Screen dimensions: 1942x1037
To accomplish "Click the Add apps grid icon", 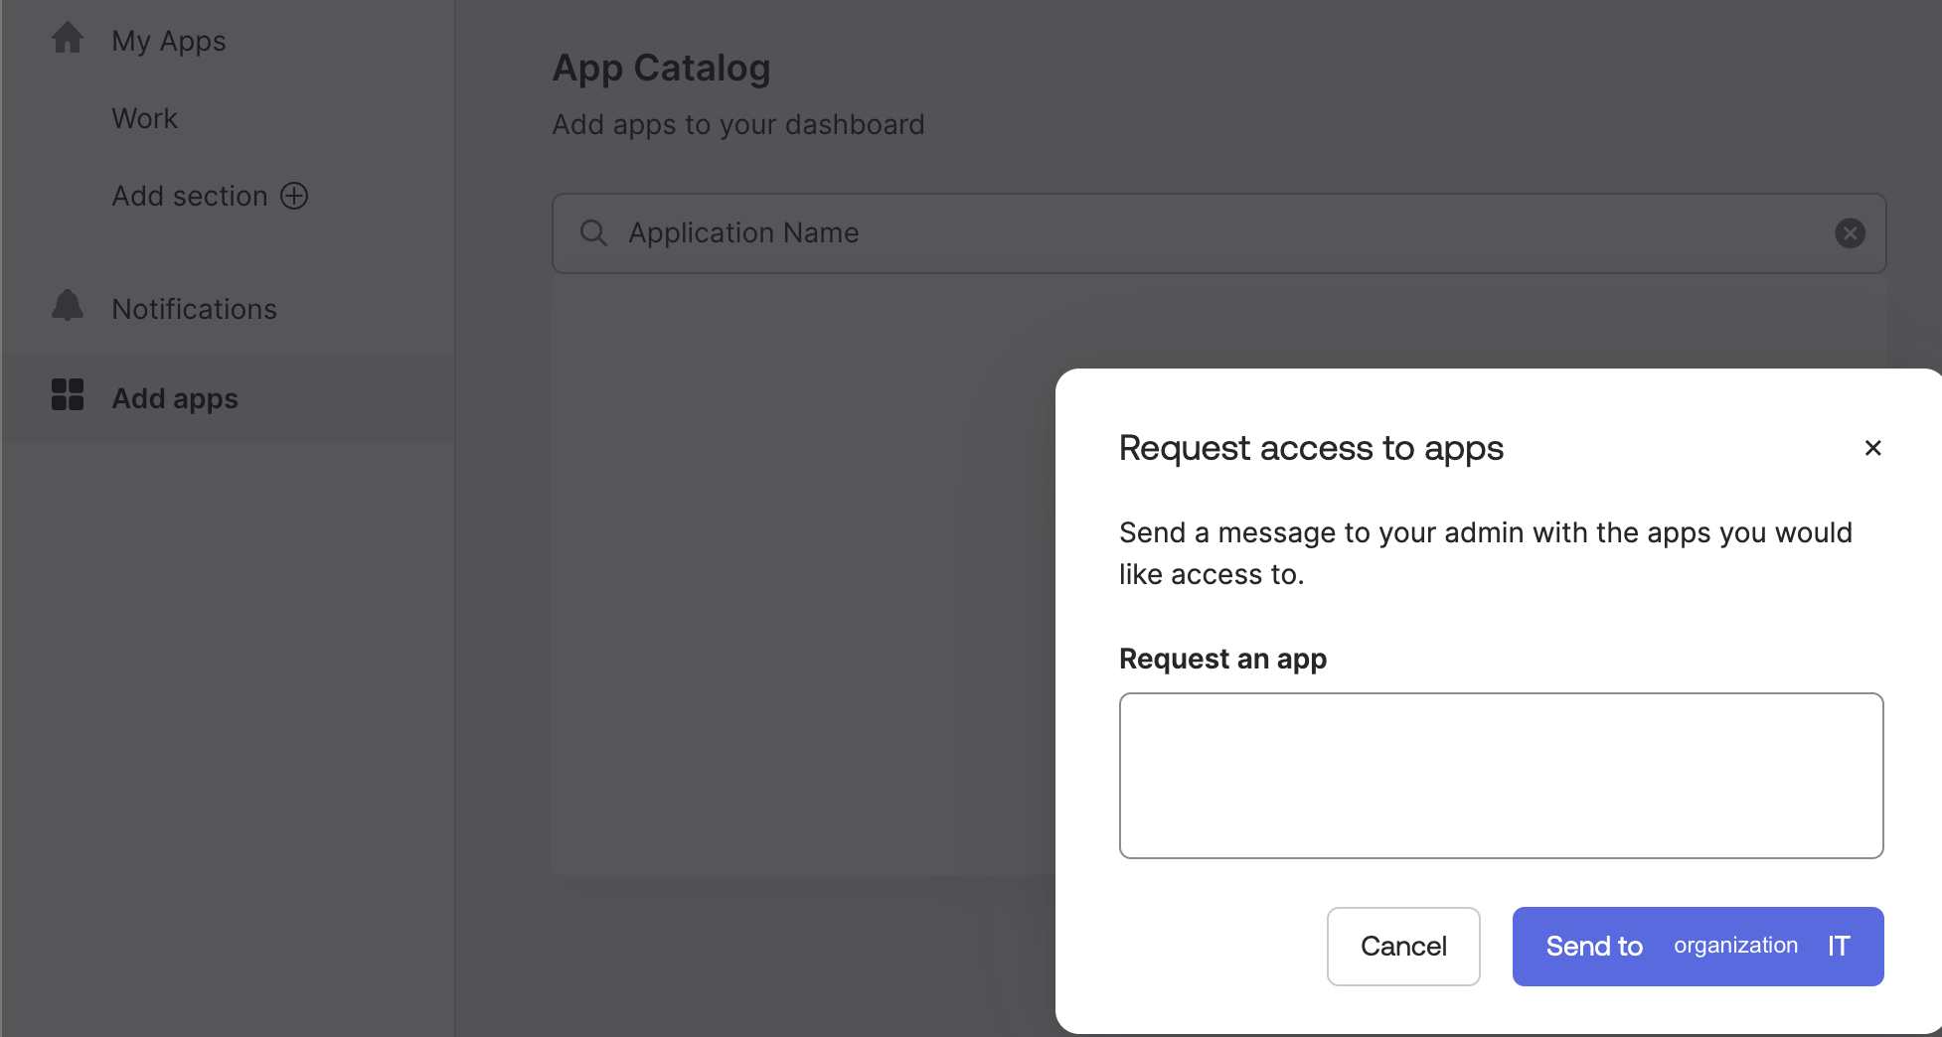I will click(x=67, y=394).
